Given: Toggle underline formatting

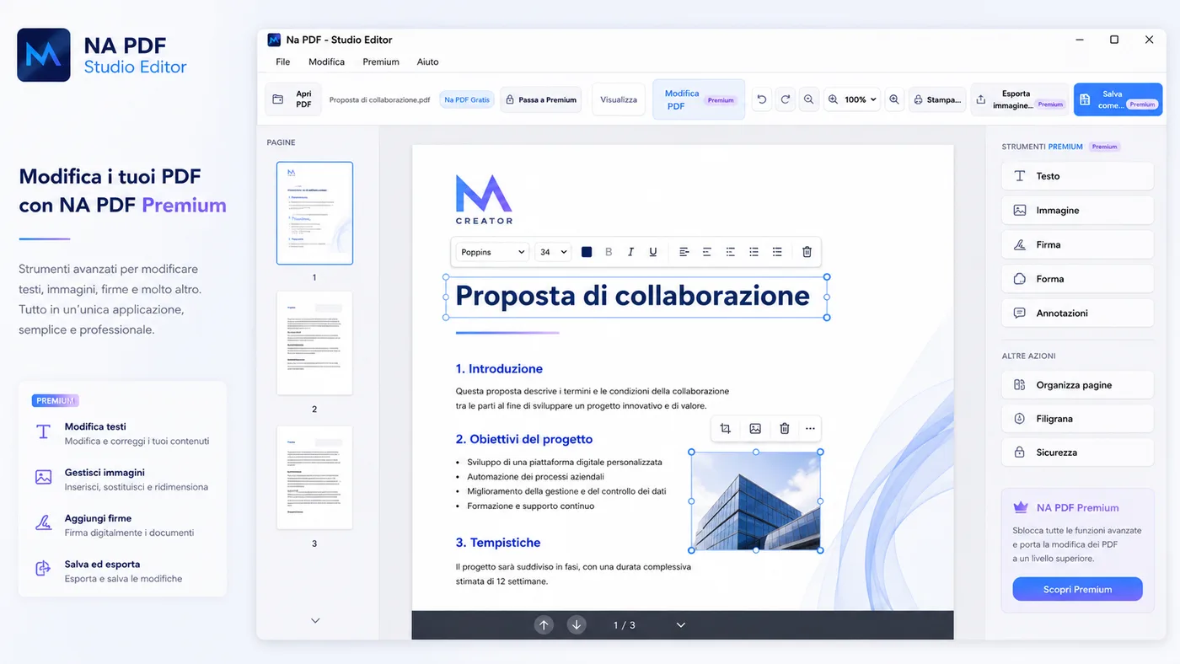Looking at the screenshot, I should (x=653, y=252).
